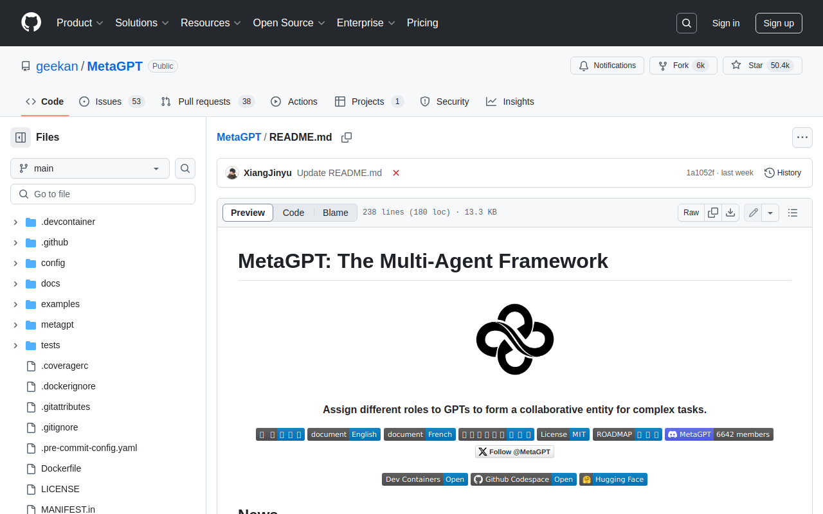Viewport: 823px width, 514px height.
Task: Search files magnifier button beside branch selector
Action: pyautogui.click(x=185, y=168)
